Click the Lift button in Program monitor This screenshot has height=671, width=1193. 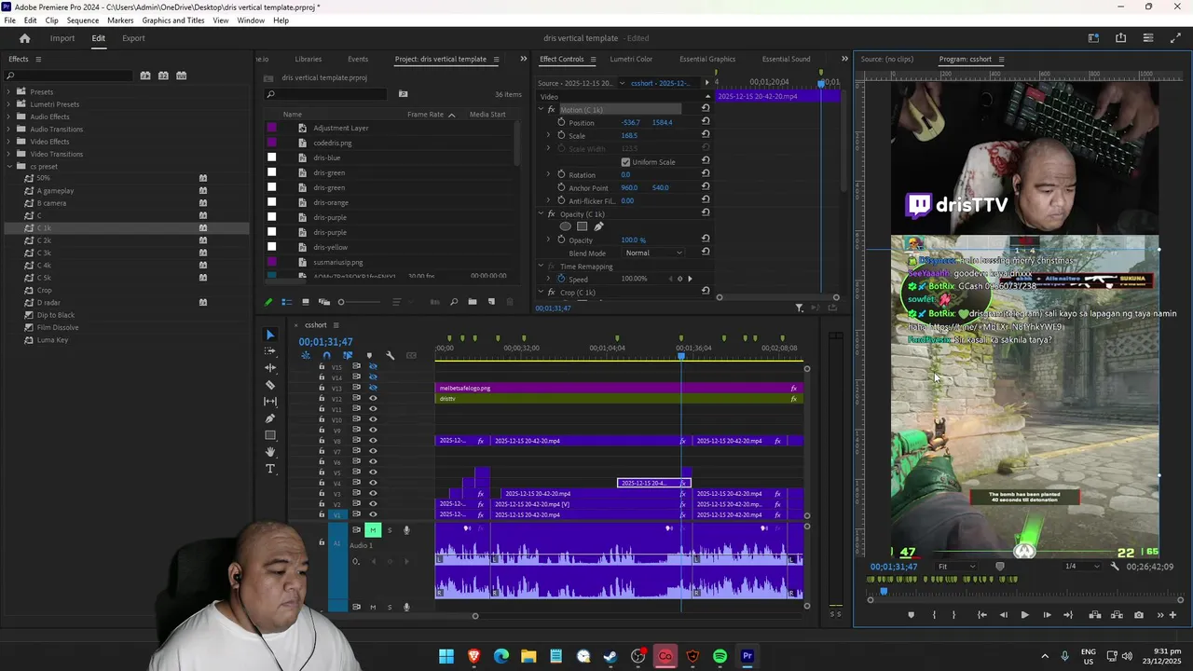(x=1095, y=615)
